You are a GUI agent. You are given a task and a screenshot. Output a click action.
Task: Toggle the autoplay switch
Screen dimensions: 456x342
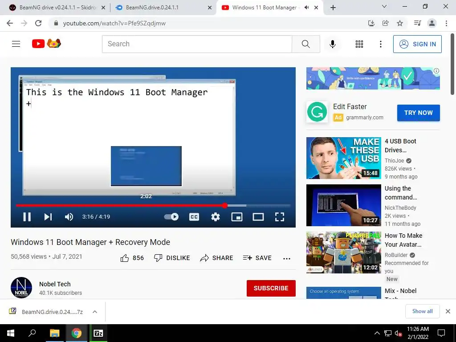pyautogui.click(x=171, y=217)
